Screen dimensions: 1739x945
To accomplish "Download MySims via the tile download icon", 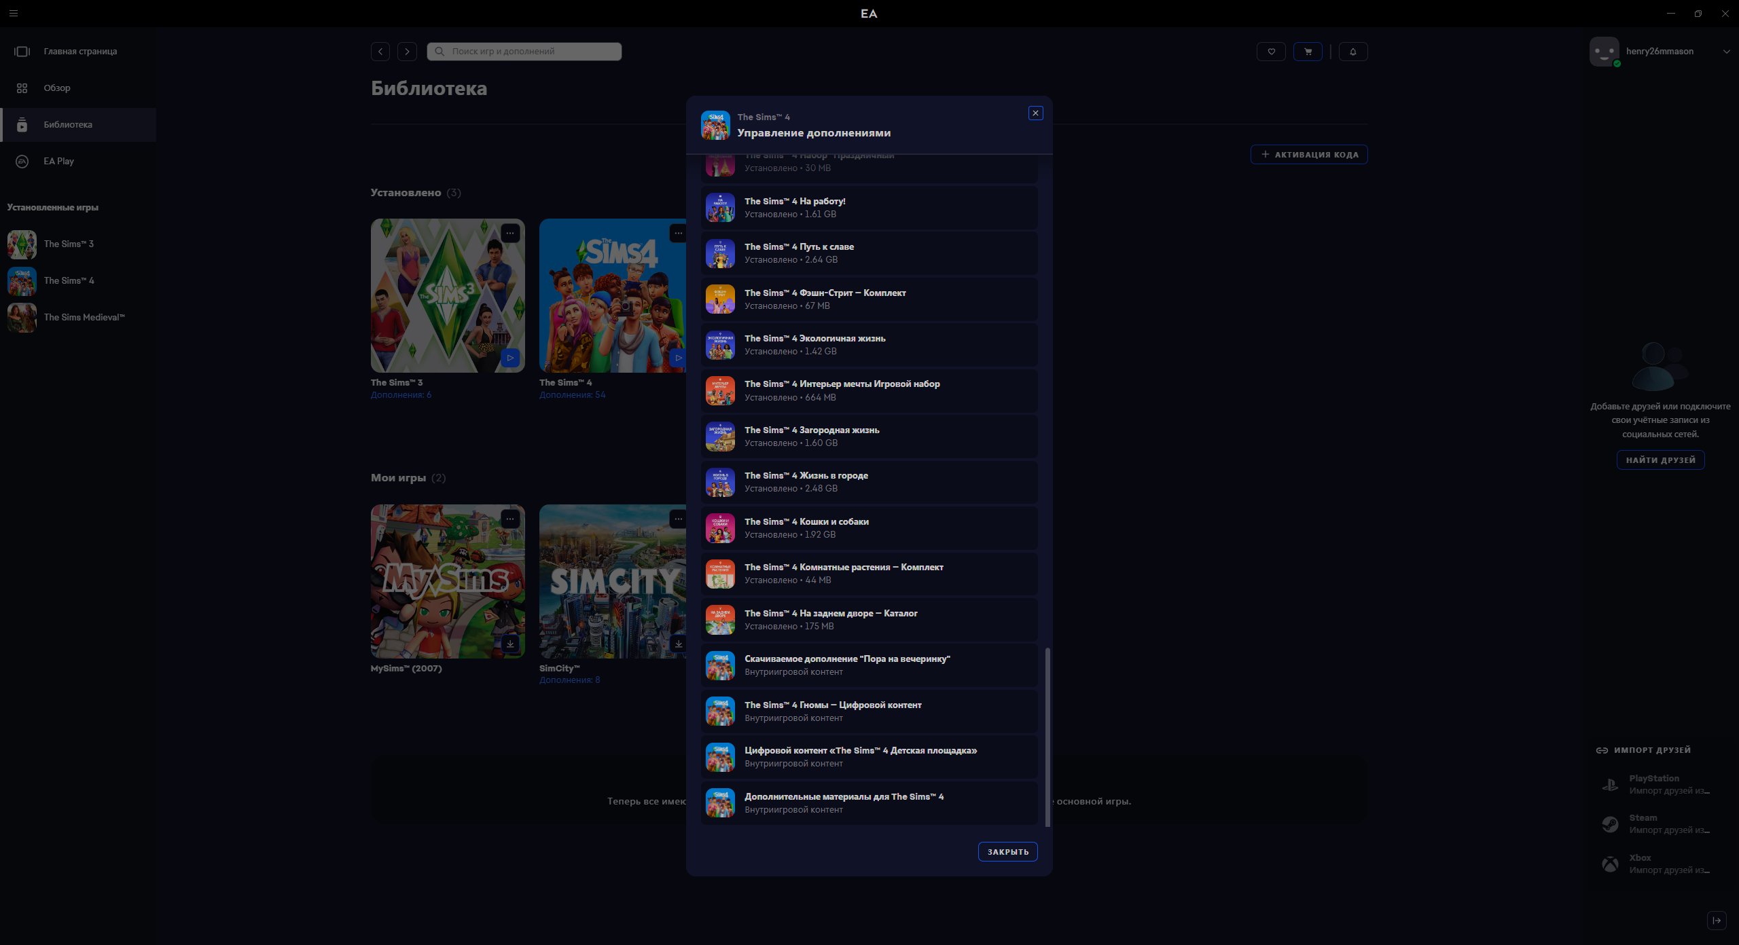I will pos(510,644).
